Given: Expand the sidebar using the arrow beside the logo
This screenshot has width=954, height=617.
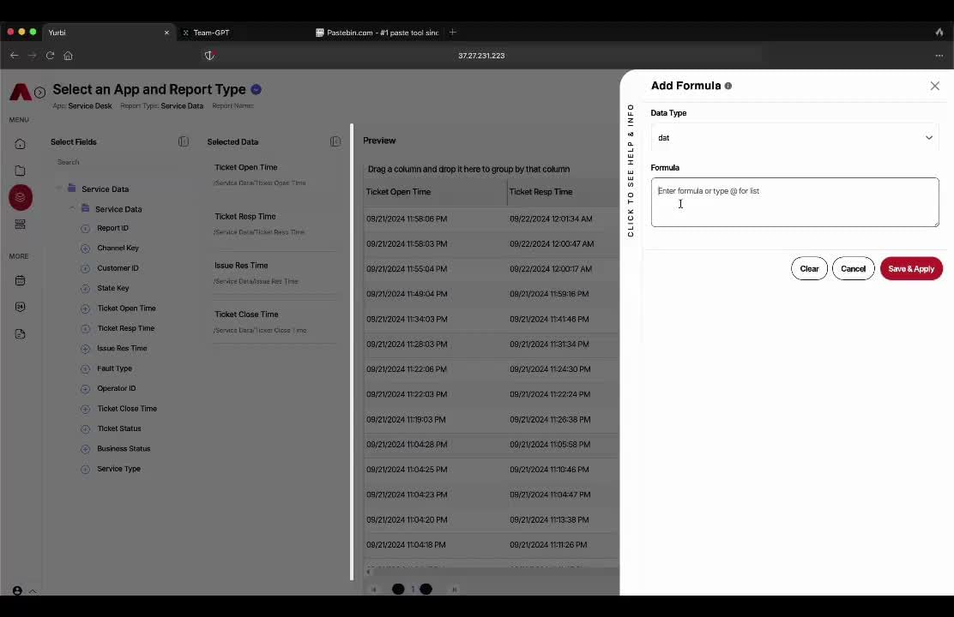Looking at the screenshot, I should (x=39, y=92).
